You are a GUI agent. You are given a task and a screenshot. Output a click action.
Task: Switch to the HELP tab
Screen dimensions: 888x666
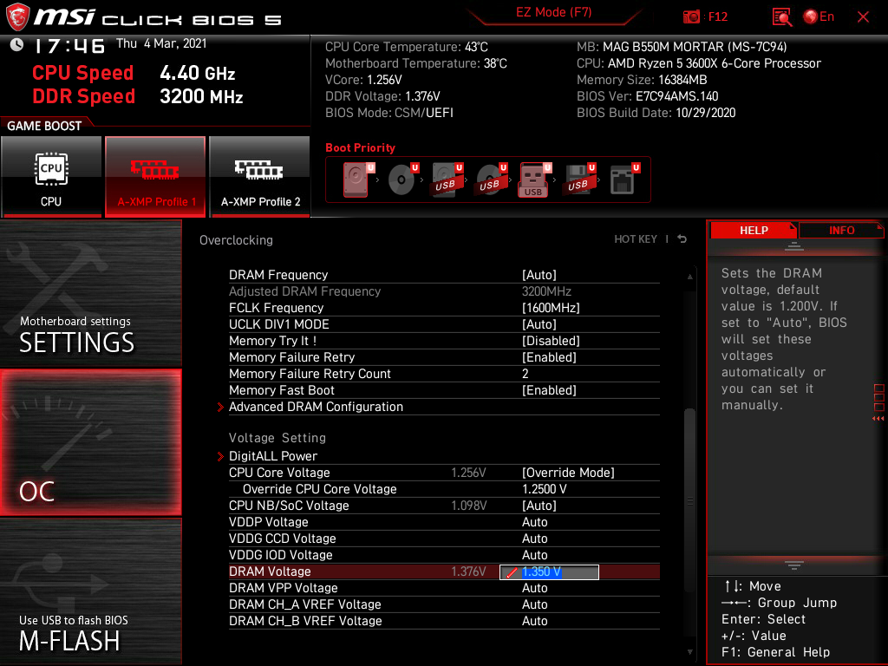754,231
